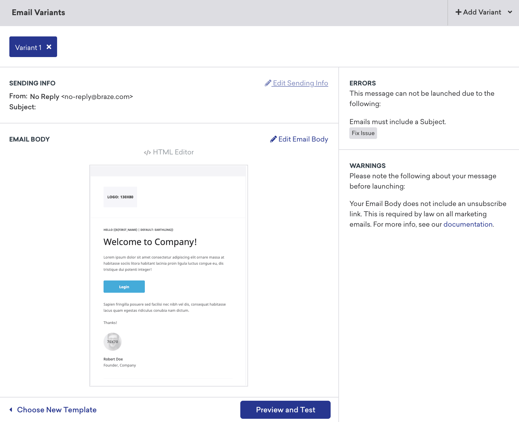Image resolution: width=519 pixels, height=422 pixels.
Task: Click the Robert Doe avatar placeholder
Action: point(112,341)
